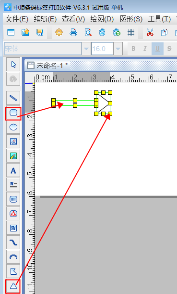Expand the font name dropdown arrow
The height and width of the screenshot is (294, 177).
(86, 49)
